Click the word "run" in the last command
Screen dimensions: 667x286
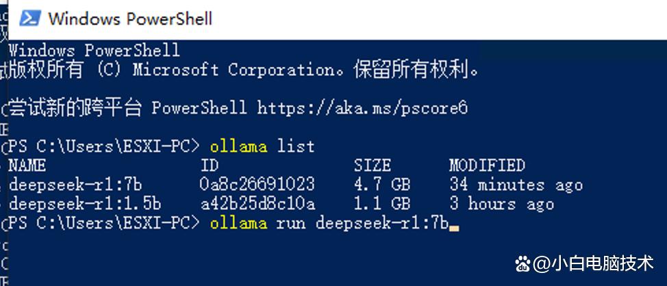pos(291,222)
